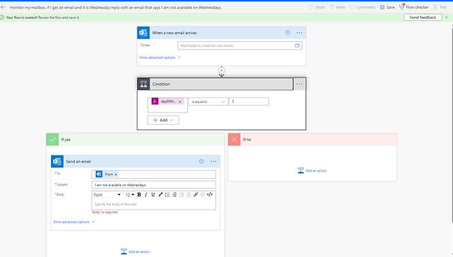Click Undo in the top toolbar
This screenshot has width=453, height=257.
(x=317, y=7)
